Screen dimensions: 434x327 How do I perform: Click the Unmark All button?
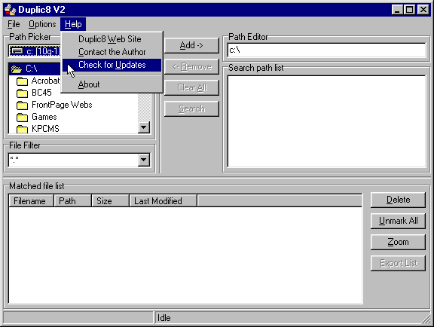pos(398,221)
